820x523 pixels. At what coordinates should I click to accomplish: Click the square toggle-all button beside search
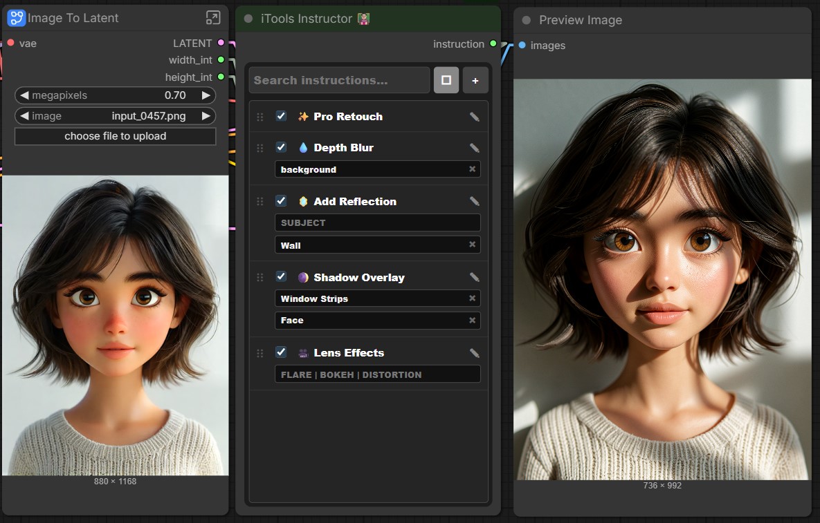[446, 80]
